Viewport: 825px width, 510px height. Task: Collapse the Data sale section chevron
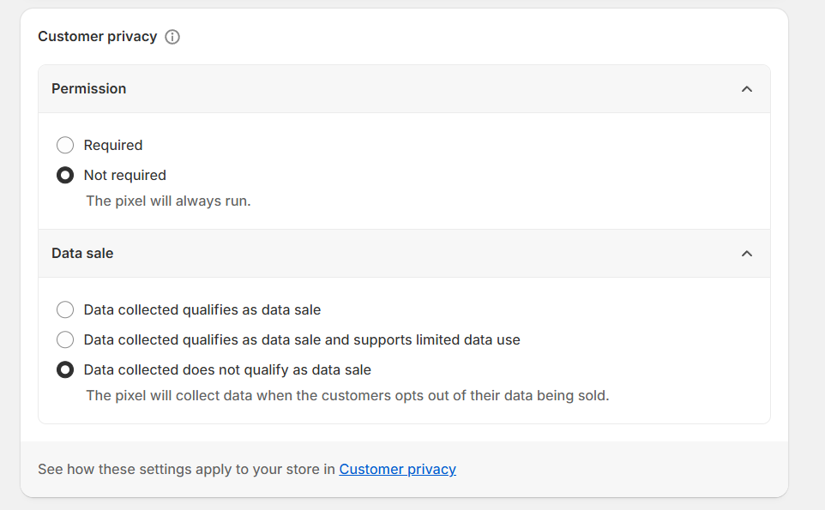[746, 254]
